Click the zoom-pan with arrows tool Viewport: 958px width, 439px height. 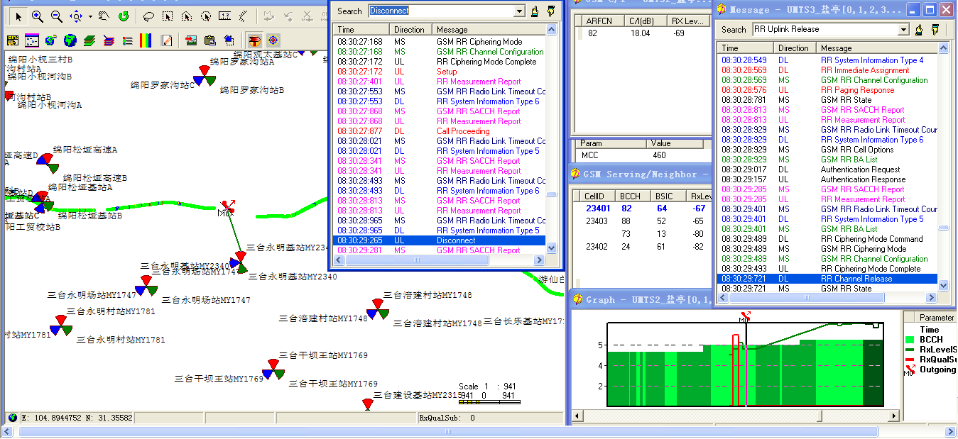(x=76, y=16)
